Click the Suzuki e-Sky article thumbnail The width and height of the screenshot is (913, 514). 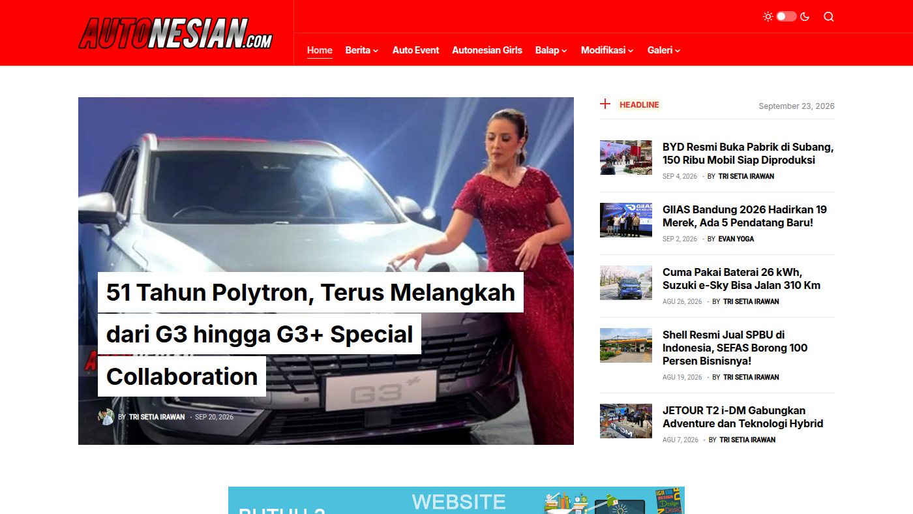pos(626,282)
